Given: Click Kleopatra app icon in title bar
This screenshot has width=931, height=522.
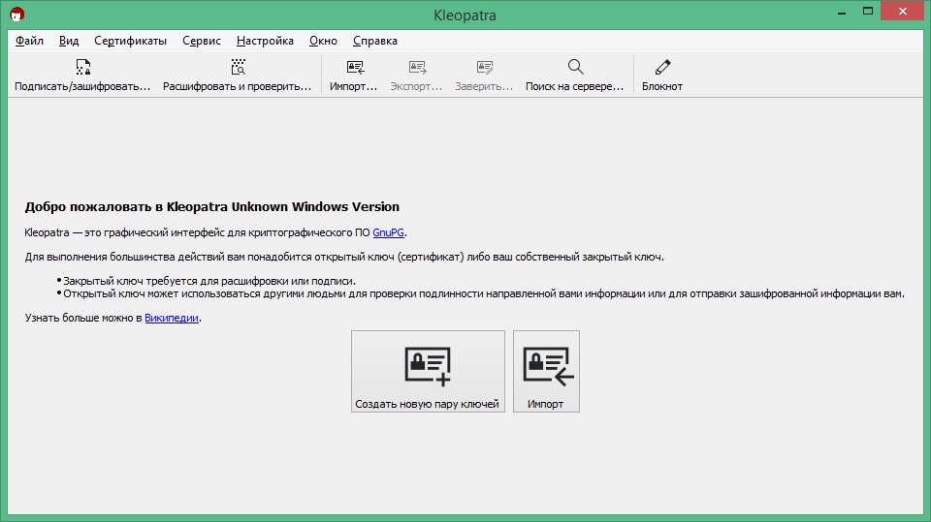Looking at the screenshot, I should coord(17,15).
